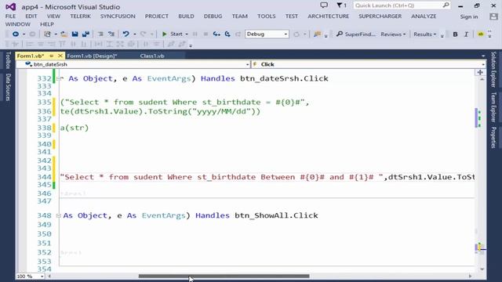Open the SUPERCHARGER menu
Image resolution: width=502 pixels, height=282 pixels.
tap(380, 16)
